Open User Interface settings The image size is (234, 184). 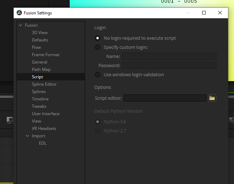point(46,114)
